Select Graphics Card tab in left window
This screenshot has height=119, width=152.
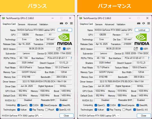tap(9, 24)
